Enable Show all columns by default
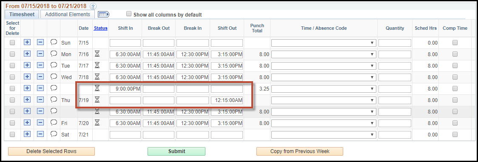The height and width of the screenshot is (162, 478). 129,14
